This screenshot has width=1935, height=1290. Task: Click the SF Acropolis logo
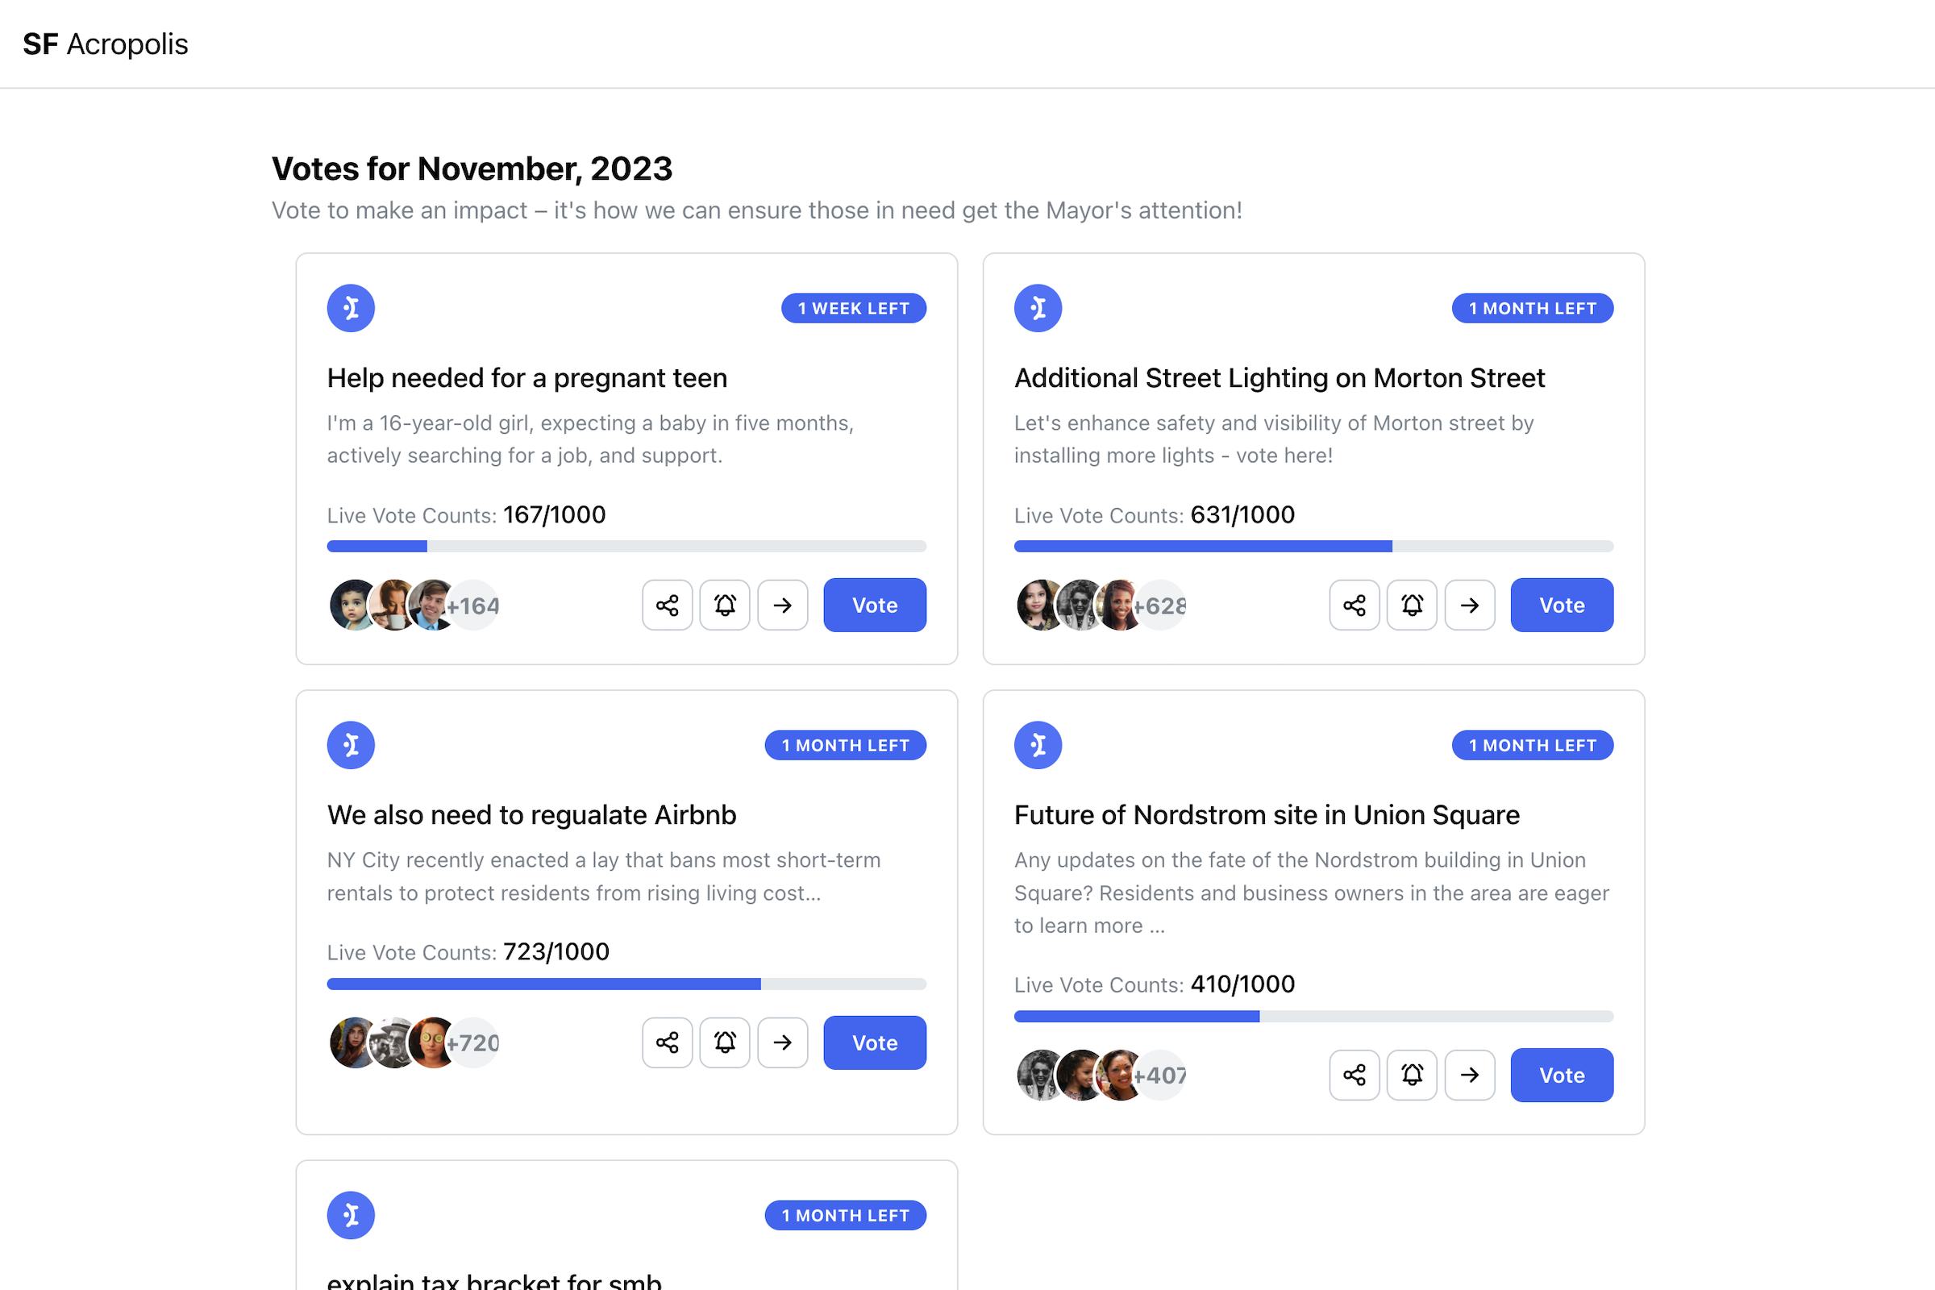pos(106,44)
